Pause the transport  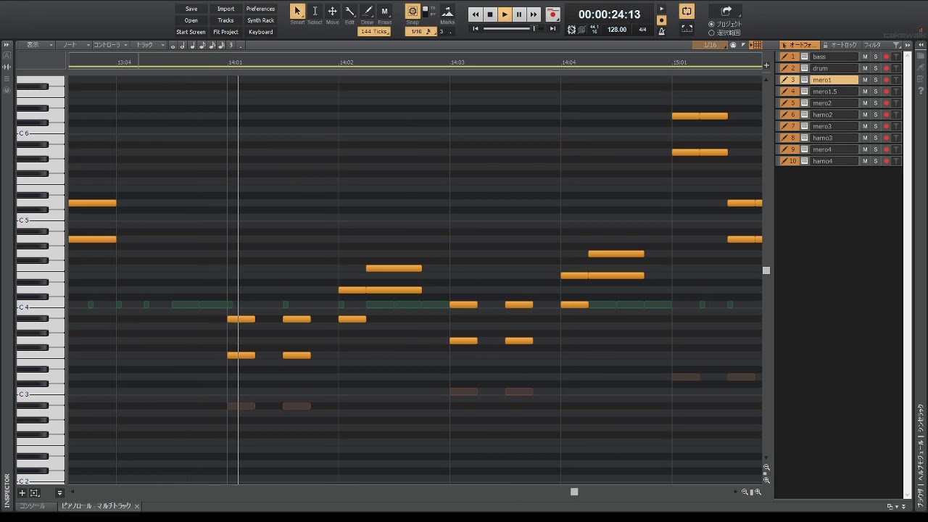coord(519,14)
